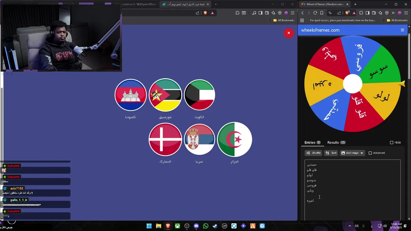
Task: Click aziz7152 username in chat
Action: point(16,189)
